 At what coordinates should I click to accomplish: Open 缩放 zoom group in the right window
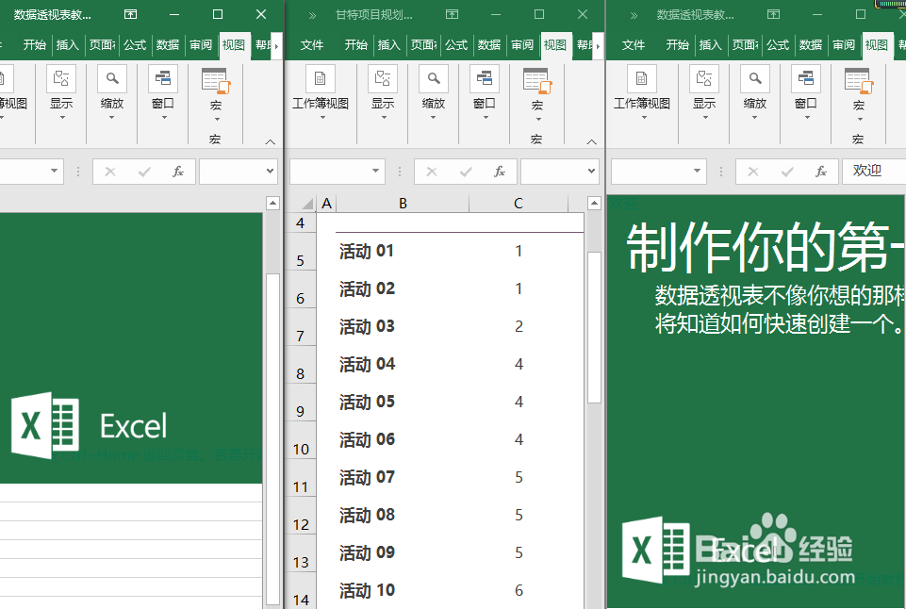755,93
